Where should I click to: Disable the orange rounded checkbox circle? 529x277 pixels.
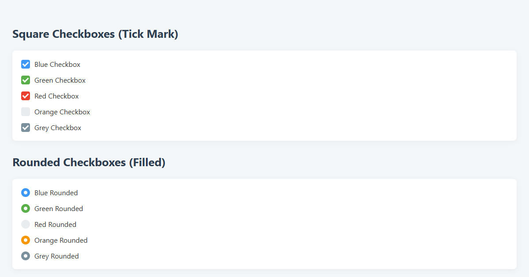pyautogui.click(x=26, y=241)
